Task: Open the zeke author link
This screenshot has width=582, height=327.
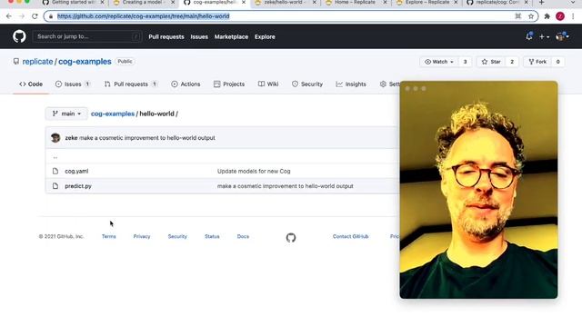Action: click(71, 138)
